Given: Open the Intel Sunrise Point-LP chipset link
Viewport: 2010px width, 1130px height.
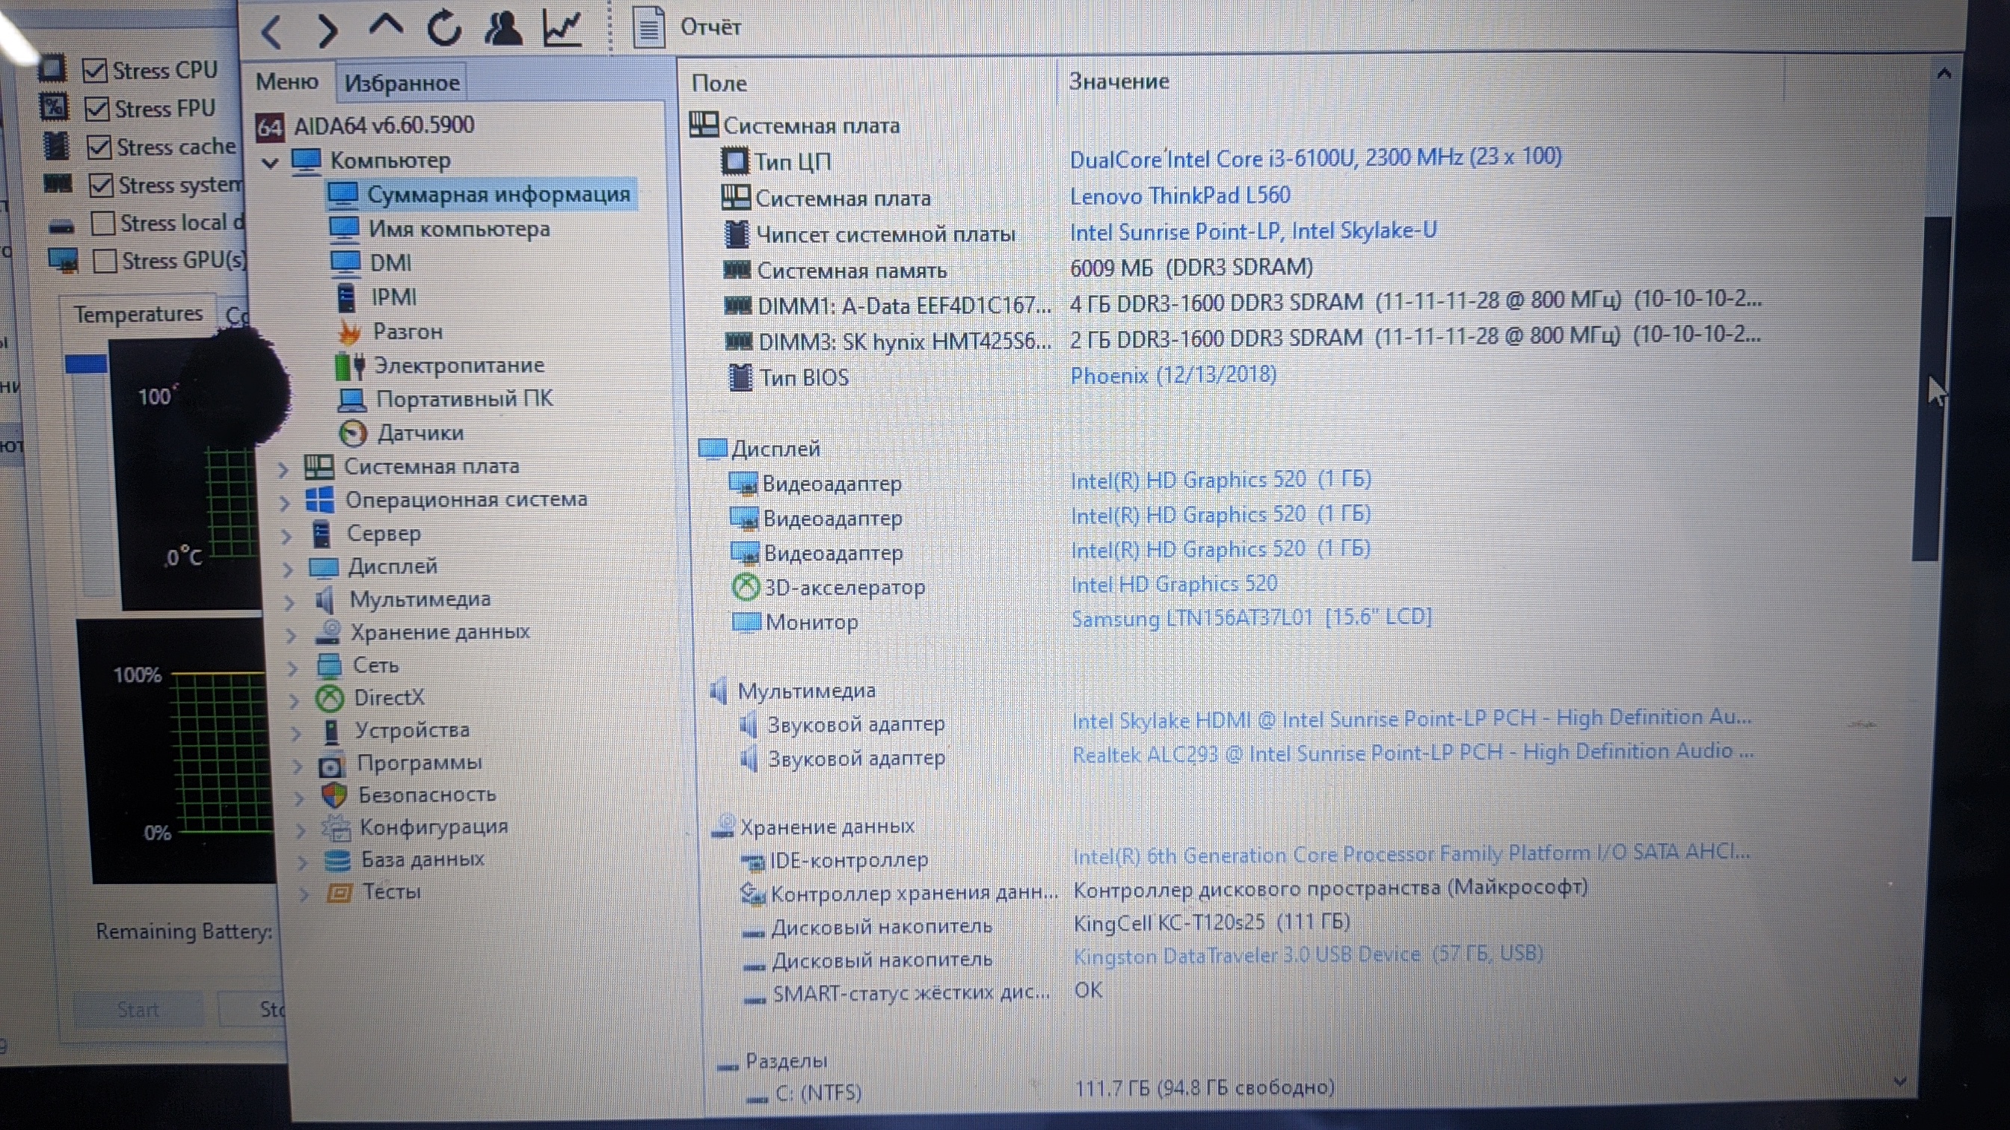Looking at the screenshot, I should [x=1253, y=232].
